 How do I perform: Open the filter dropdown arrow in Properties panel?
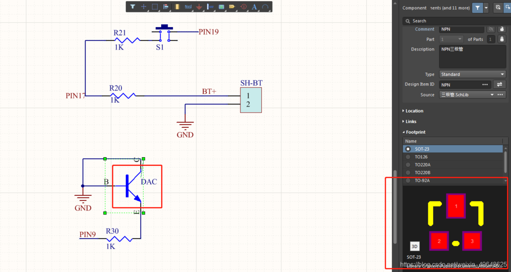pyautogui.click(x=486, y=8)
